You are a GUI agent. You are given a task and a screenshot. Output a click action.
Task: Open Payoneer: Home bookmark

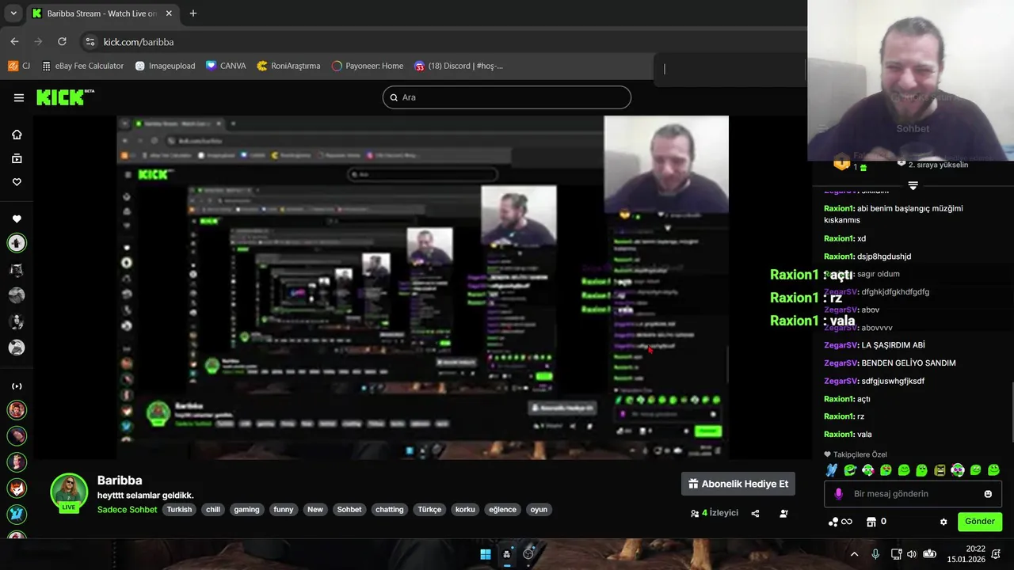tap(368, 66)
